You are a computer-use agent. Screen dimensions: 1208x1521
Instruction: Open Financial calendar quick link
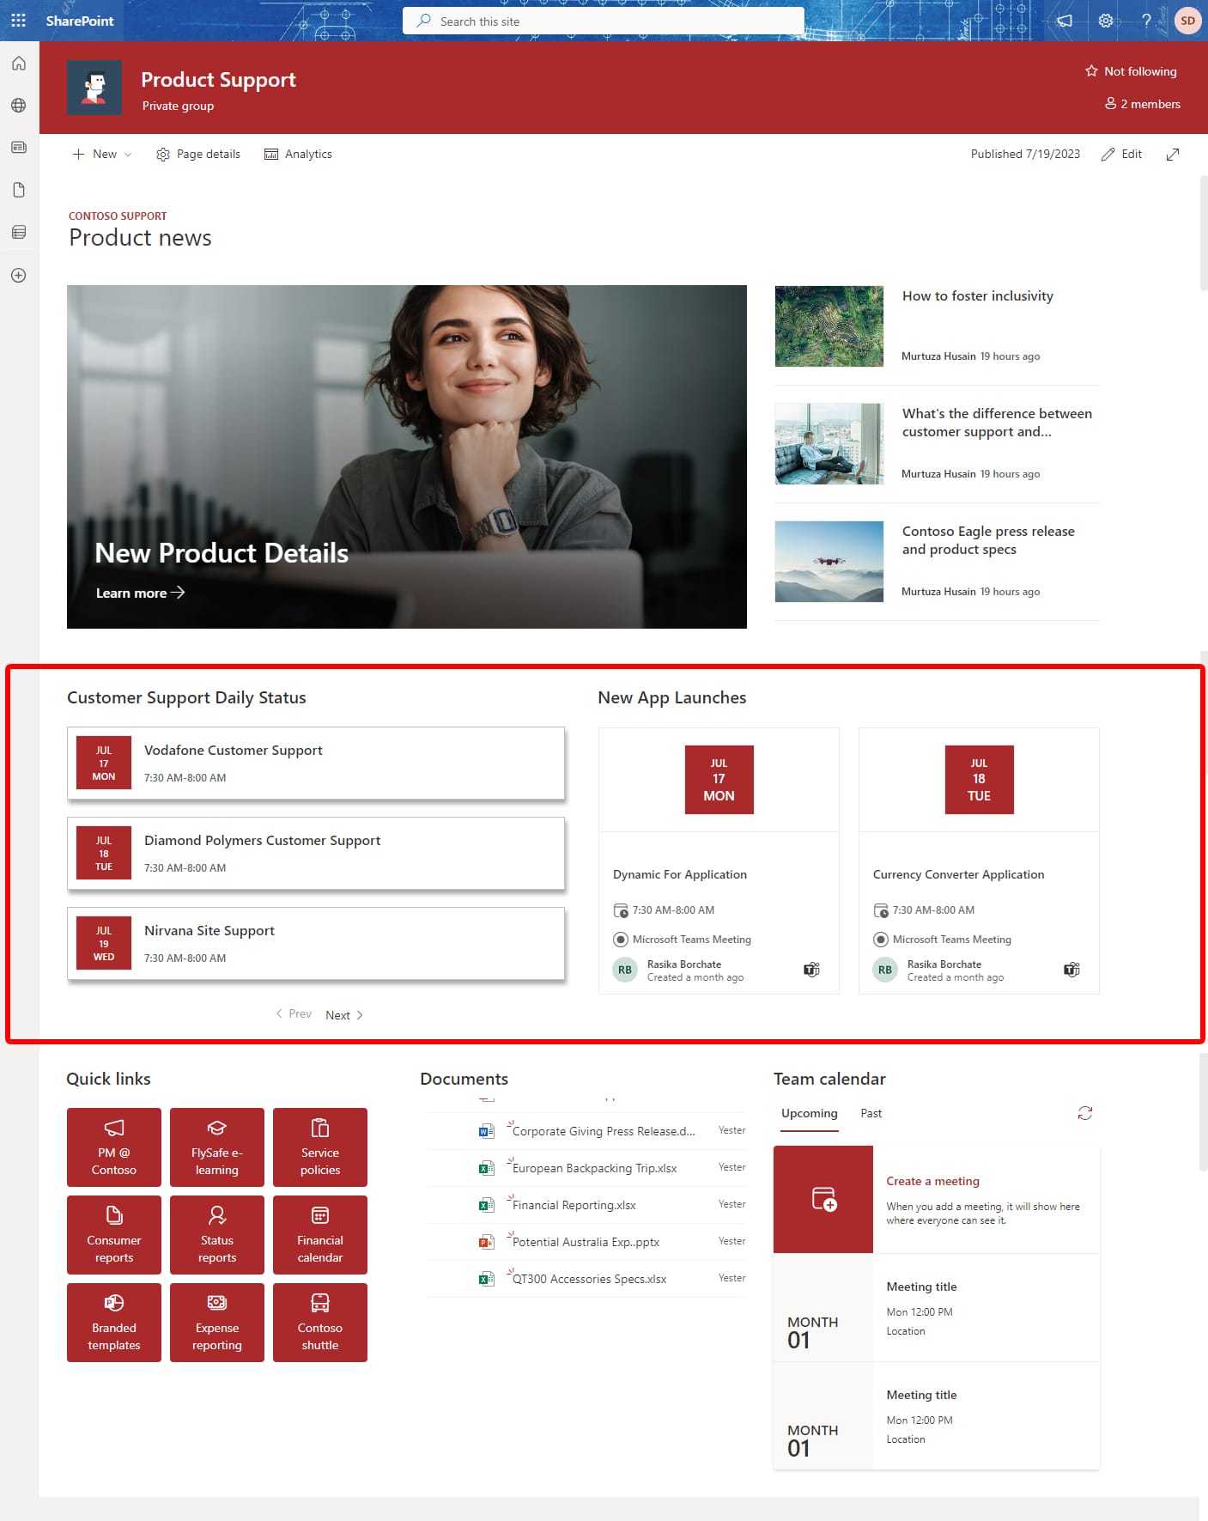[x=320, y=1235]
